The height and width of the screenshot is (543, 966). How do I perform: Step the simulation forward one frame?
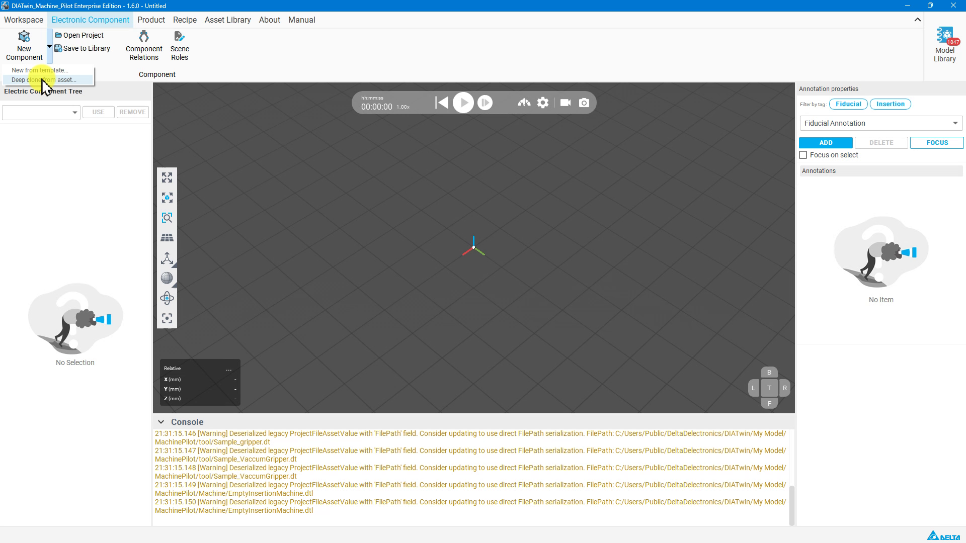(x=485, y=103)
